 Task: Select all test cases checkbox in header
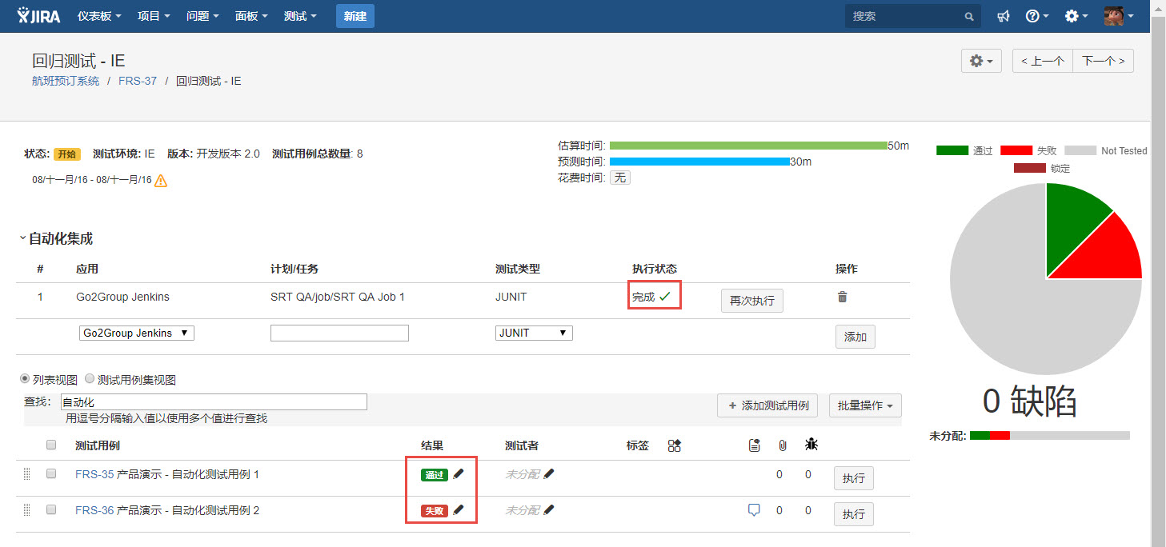pyautogui.click(x=51, y=445)
